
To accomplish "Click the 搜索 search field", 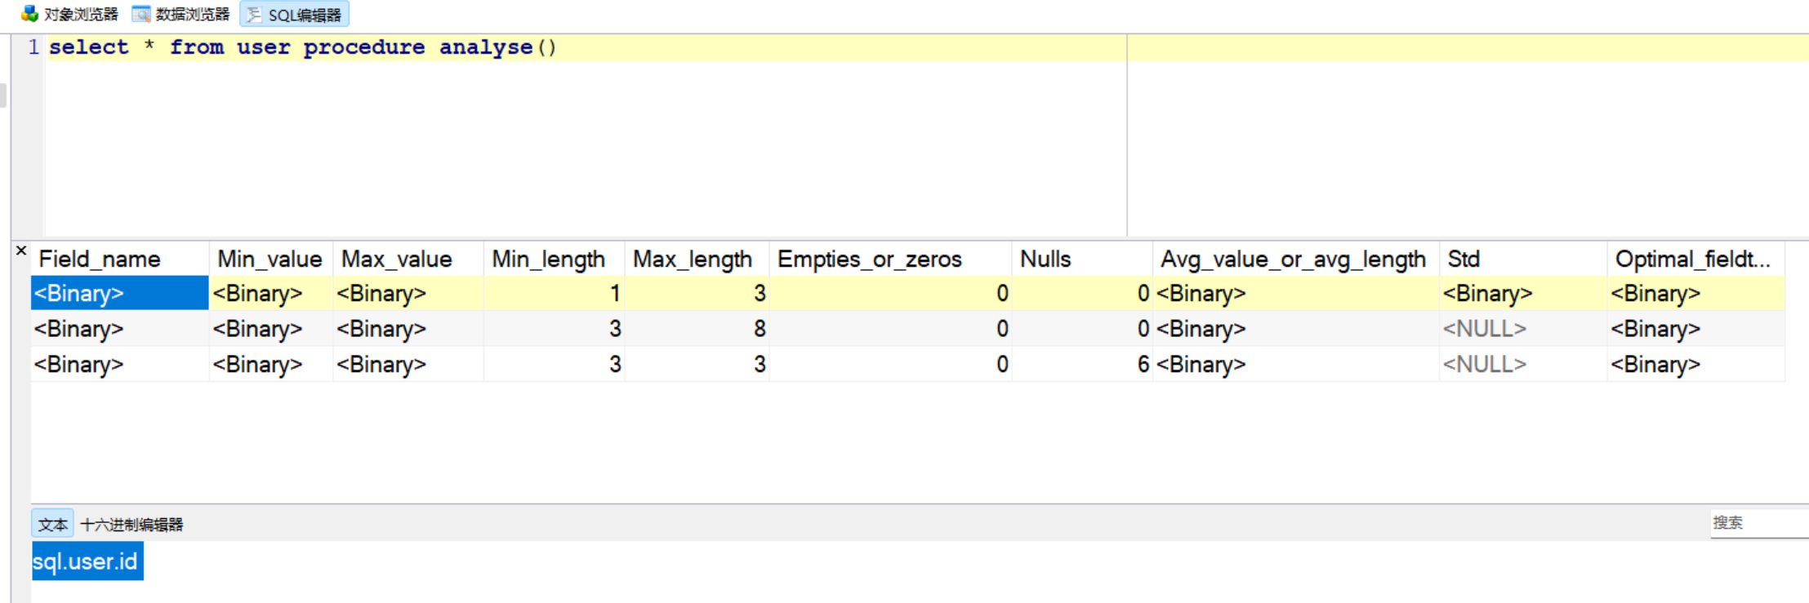I will [x=1759, y=522].
